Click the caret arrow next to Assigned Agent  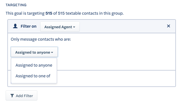74,27
